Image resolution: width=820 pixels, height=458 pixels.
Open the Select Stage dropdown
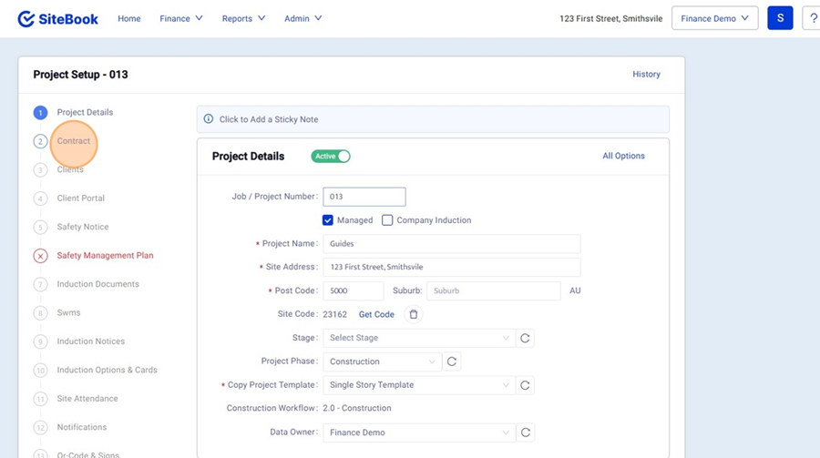[418, 338]
